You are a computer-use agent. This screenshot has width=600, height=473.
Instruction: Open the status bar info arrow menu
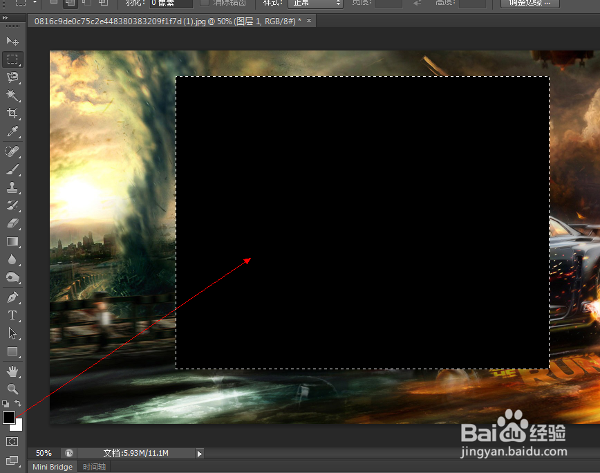point(199,454)
